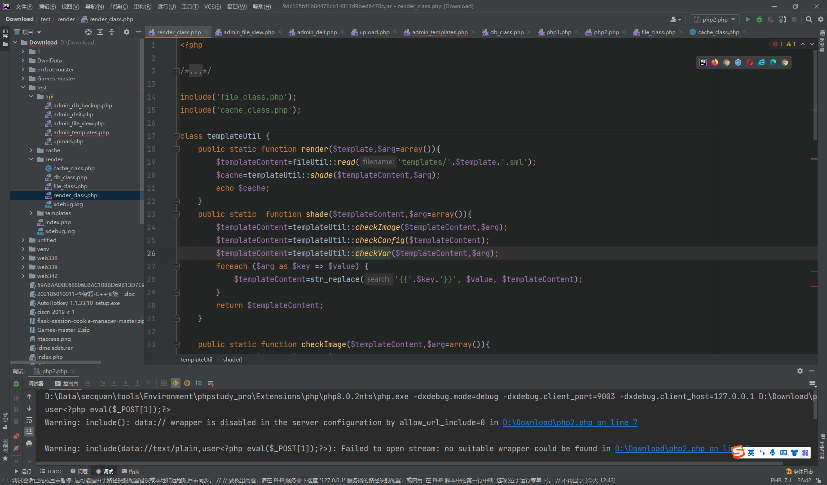Preview in Internet Explorer browser icon
Screen dimensions: 827x485
[761, 62]
